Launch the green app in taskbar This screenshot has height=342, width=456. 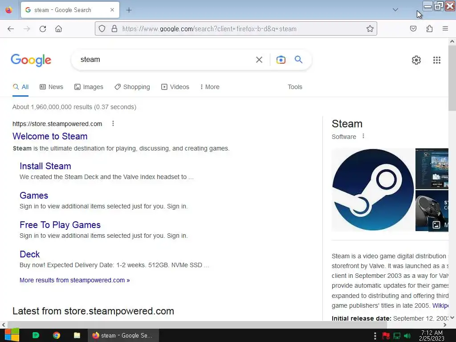coord(36,335)
